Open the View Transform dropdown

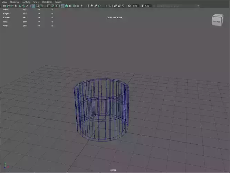click(x=178, y=6)
